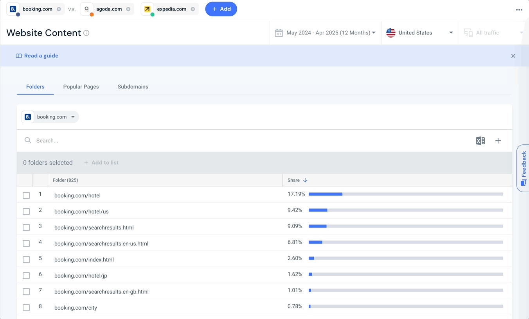The height and width of the screenshot is (319, 529).
Task: Select the Folders tab
Action: pos(35,87)
